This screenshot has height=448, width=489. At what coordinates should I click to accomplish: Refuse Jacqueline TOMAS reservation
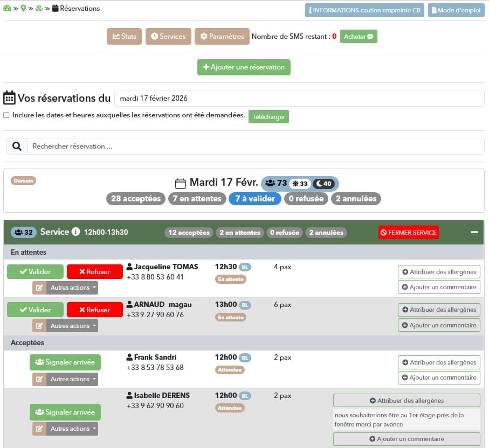click(95, 272)
